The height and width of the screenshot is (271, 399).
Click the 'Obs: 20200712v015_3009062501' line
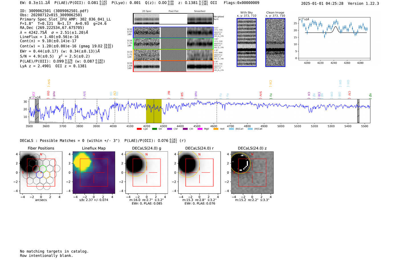tap(51, 15)
